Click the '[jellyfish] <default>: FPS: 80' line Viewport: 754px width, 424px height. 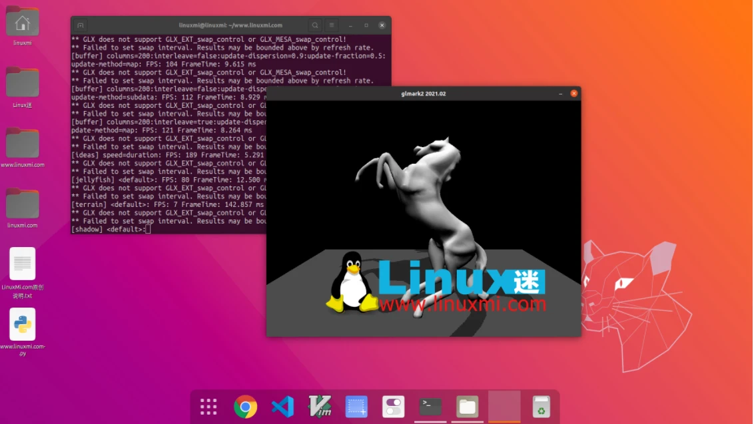[169, 180]
